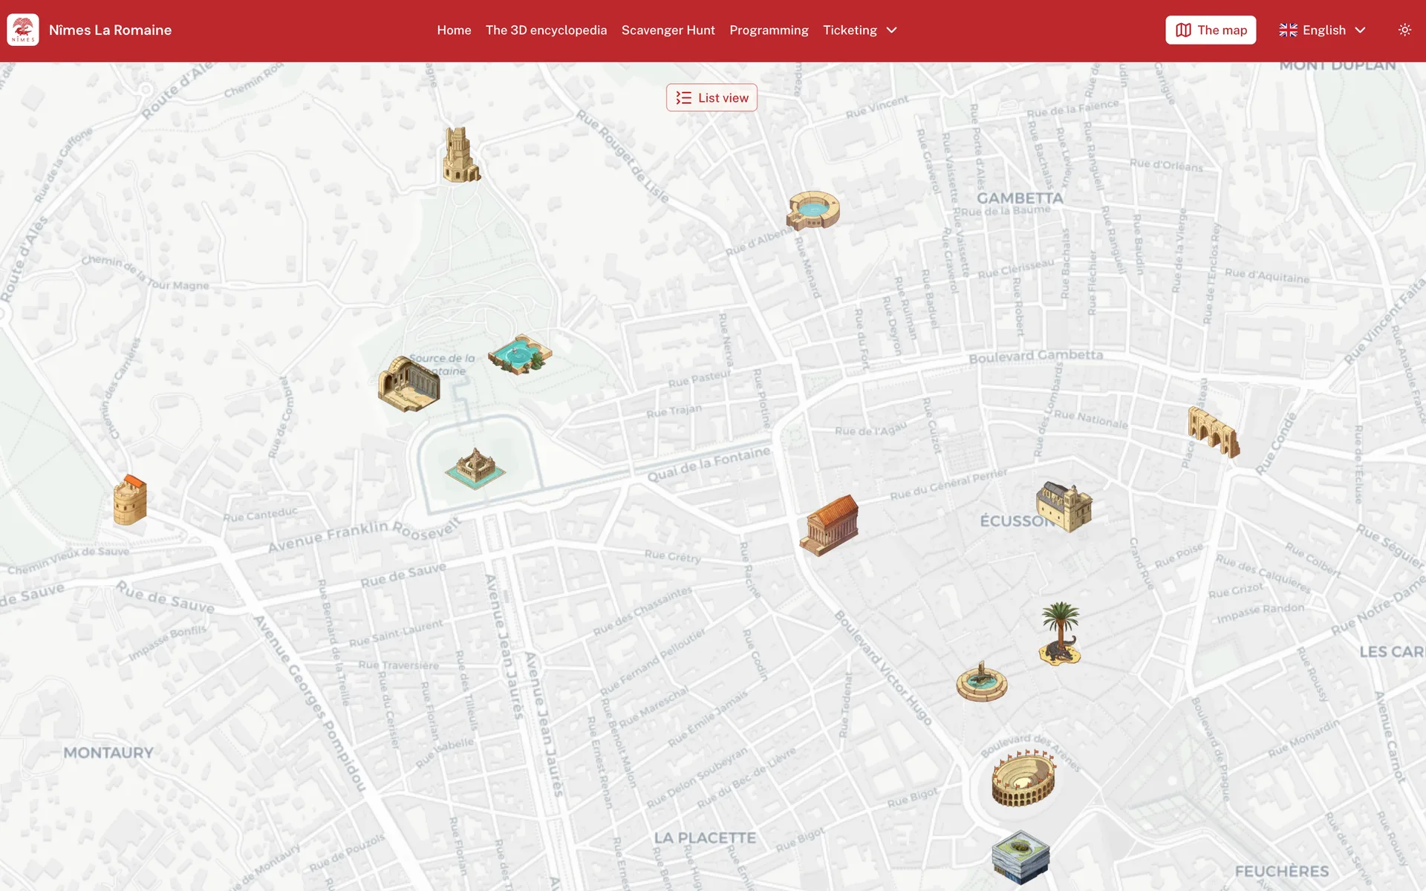Click the Nîmes La Romaine site title
The width and height of the screenshot is (1426, 891).
[110, 30]
